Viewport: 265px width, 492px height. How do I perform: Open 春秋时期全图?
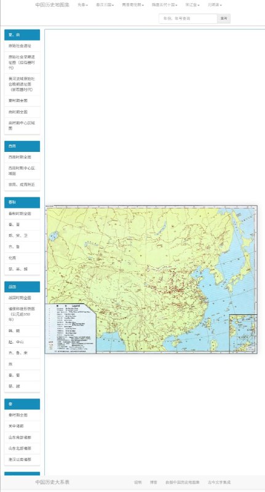[x=22, y=213]
